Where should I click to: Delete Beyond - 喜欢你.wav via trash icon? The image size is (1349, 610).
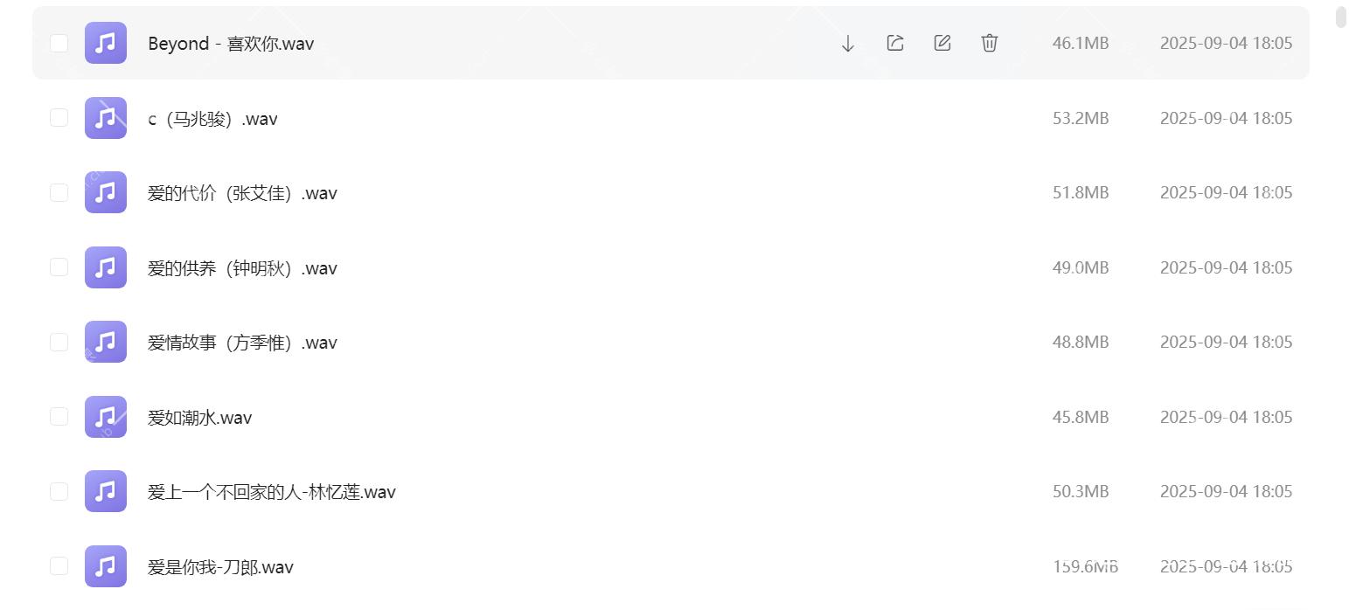[x=989, y=42]
